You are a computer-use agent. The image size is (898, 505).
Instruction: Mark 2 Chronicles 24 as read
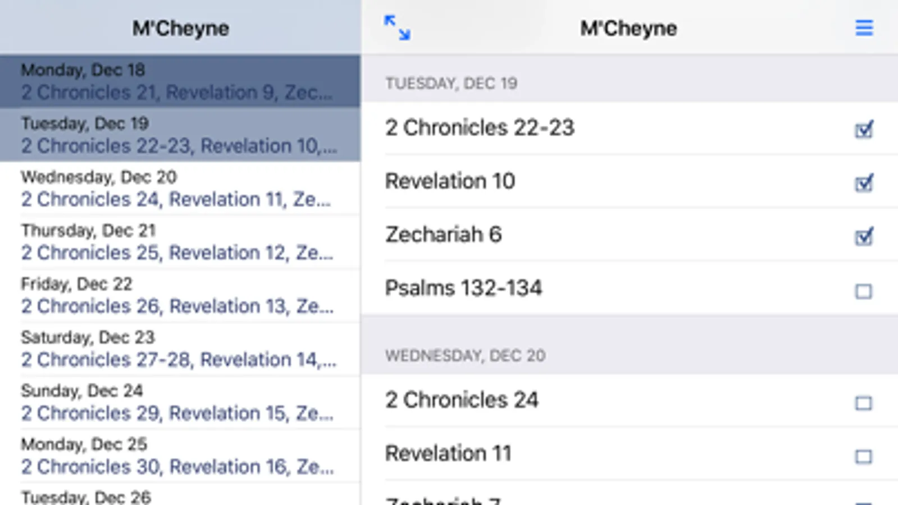[864, 403]
